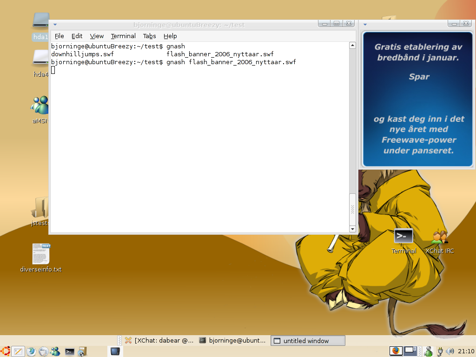This screenshot has height=357, width=476.
Task: Open the Edit menu in terminal
Action: pyautogui.click(x=77, y=36)
